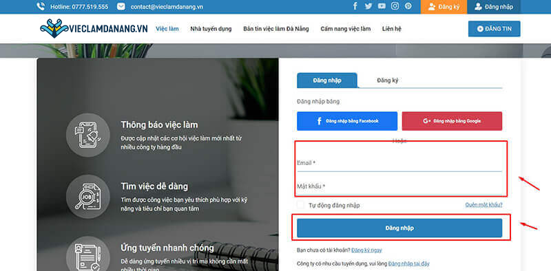Image resolution: width=551 pixels, height=271 pixels.
Task: Click Hotline: 0777.519.555 text
Action: pyautogui.click(x=79, y=7)
